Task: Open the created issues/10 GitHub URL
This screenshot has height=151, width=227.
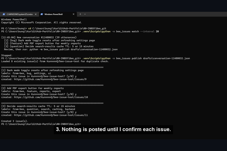Action: (51, 97)
